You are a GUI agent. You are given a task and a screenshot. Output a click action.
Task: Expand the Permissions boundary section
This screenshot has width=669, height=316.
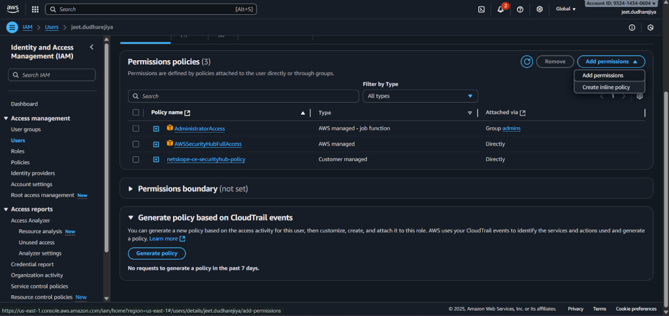pyautogui.click(x=131, y=189)
